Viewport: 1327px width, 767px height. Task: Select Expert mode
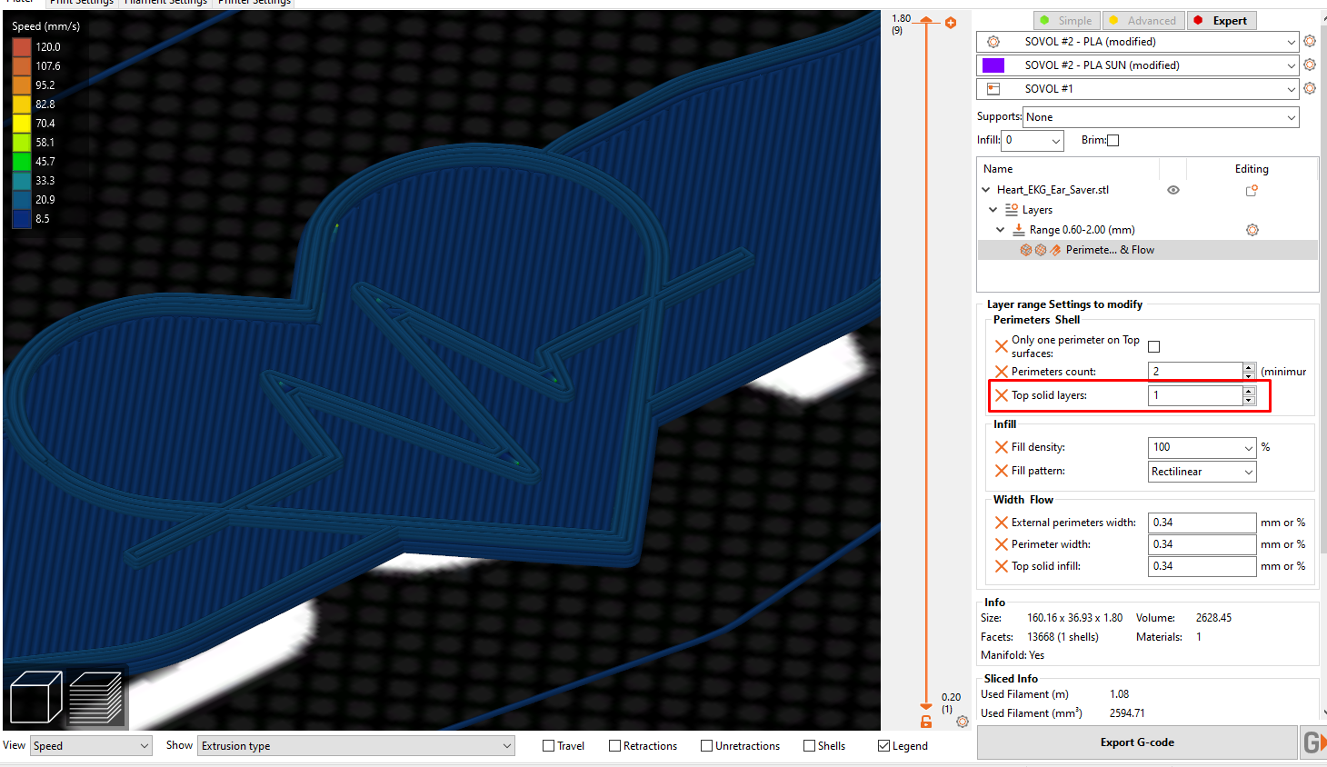[1222, 21]
